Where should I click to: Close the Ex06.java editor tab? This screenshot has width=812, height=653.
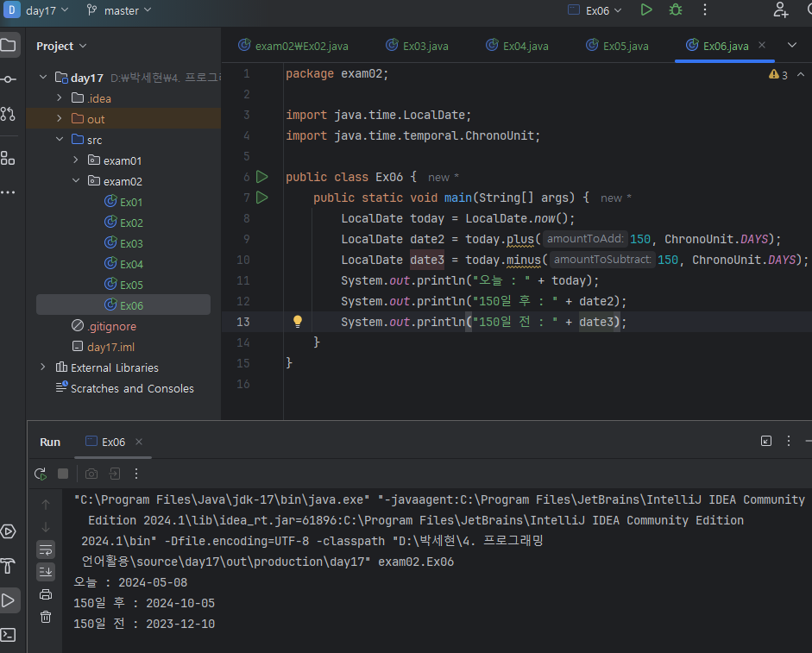(762, 45)
